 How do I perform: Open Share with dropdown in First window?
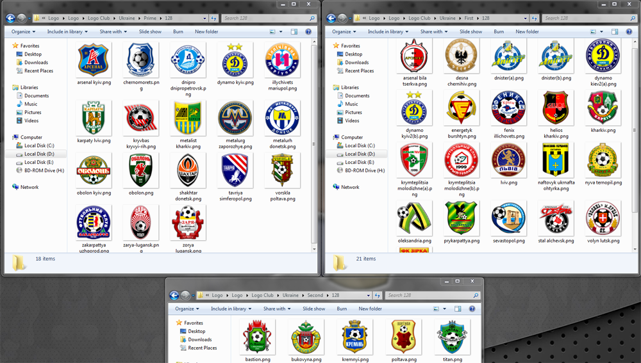pos(434,31)
